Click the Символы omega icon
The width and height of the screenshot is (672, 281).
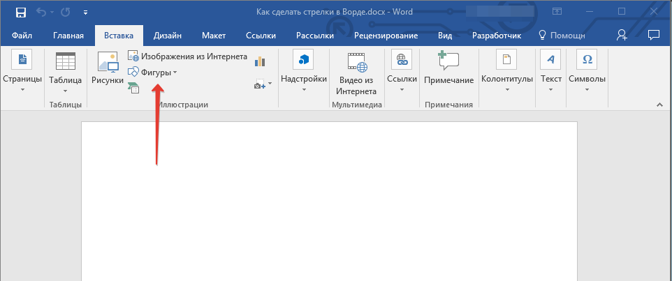point(587,59)
